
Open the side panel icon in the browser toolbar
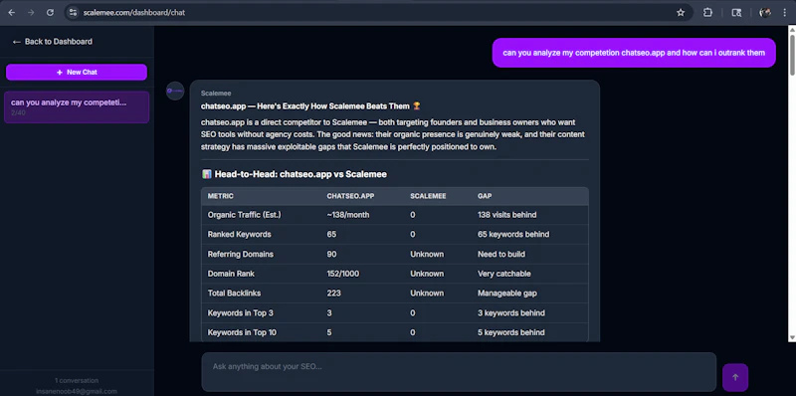pos(736,13)
